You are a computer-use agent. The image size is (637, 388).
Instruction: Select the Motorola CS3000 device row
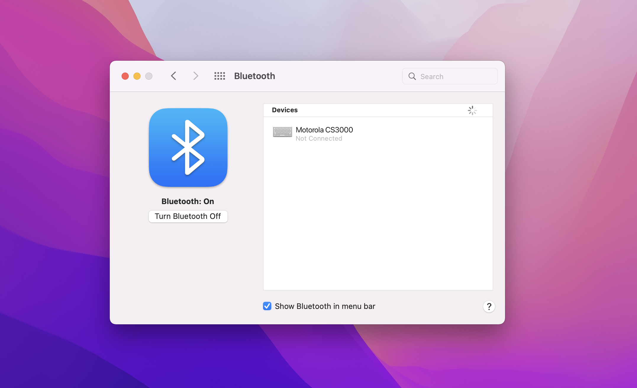pos(378,134)
